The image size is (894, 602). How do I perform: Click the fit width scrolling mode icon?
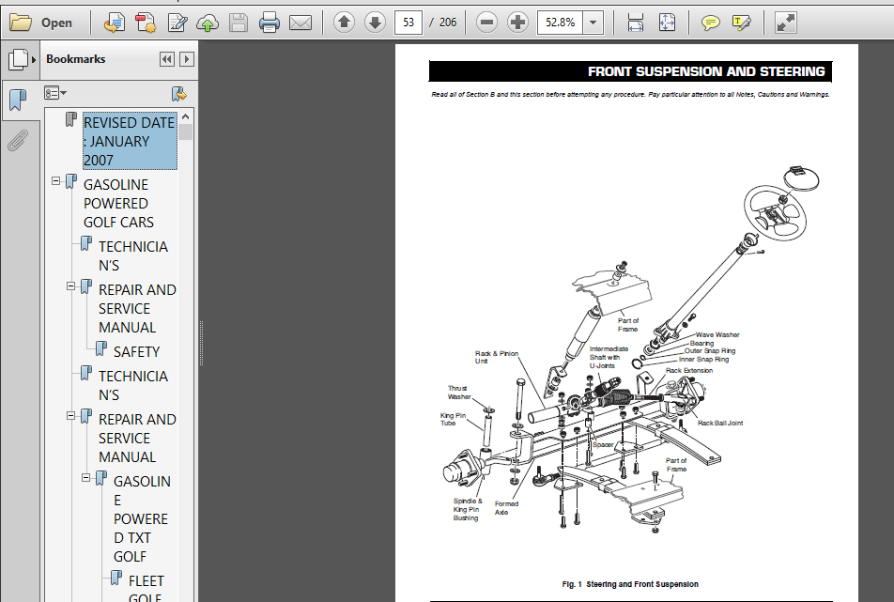[x=635, y=23]
